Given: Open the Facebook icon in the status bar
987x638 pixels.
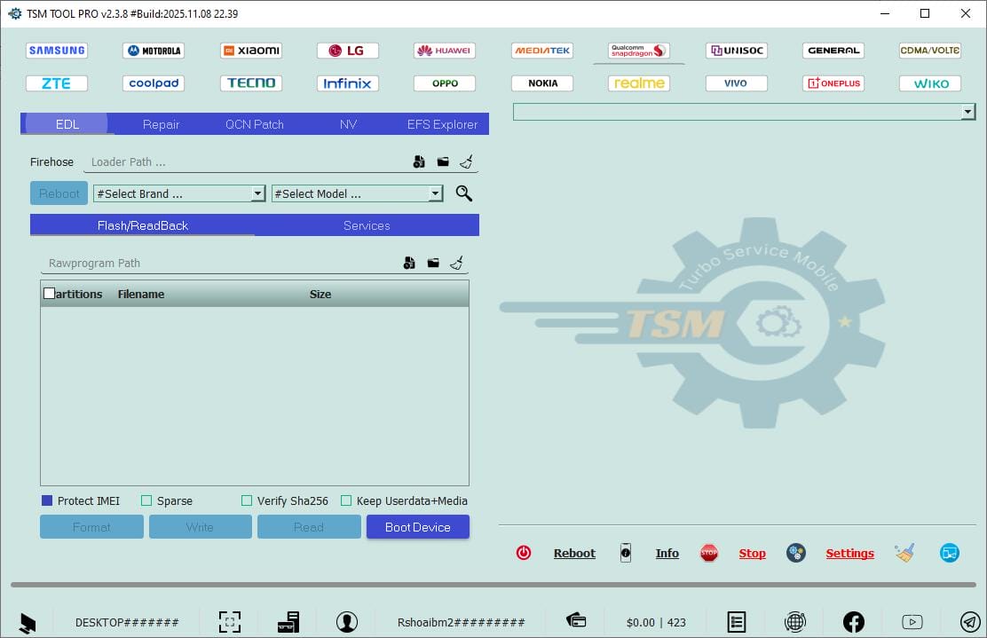Looking at the screenshot, I should [853, 621].
